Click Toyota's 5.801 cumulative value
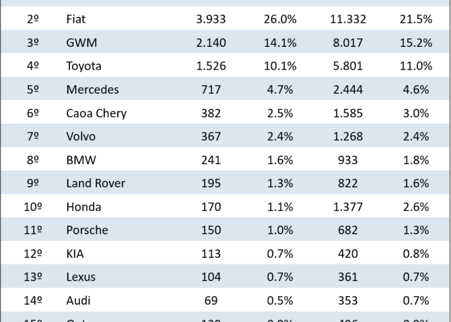The height and width of the screenshot is (322, 451). (x=346, y=66)
